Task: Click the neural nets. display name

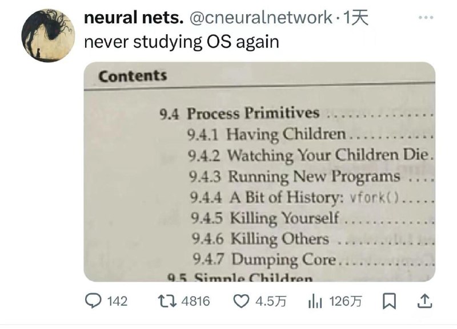Action: tap(134, 18)
